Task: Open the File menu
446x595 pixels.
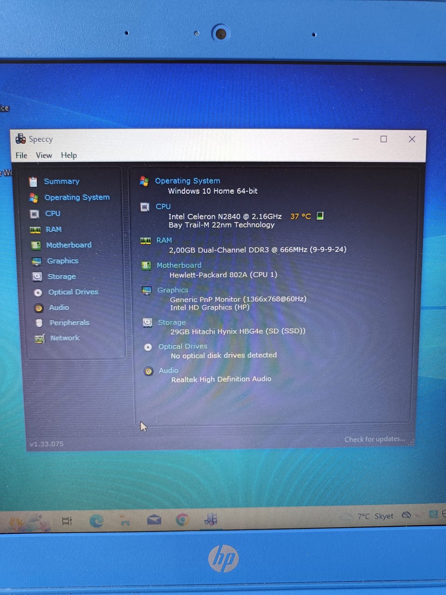Action: point(21,155)
